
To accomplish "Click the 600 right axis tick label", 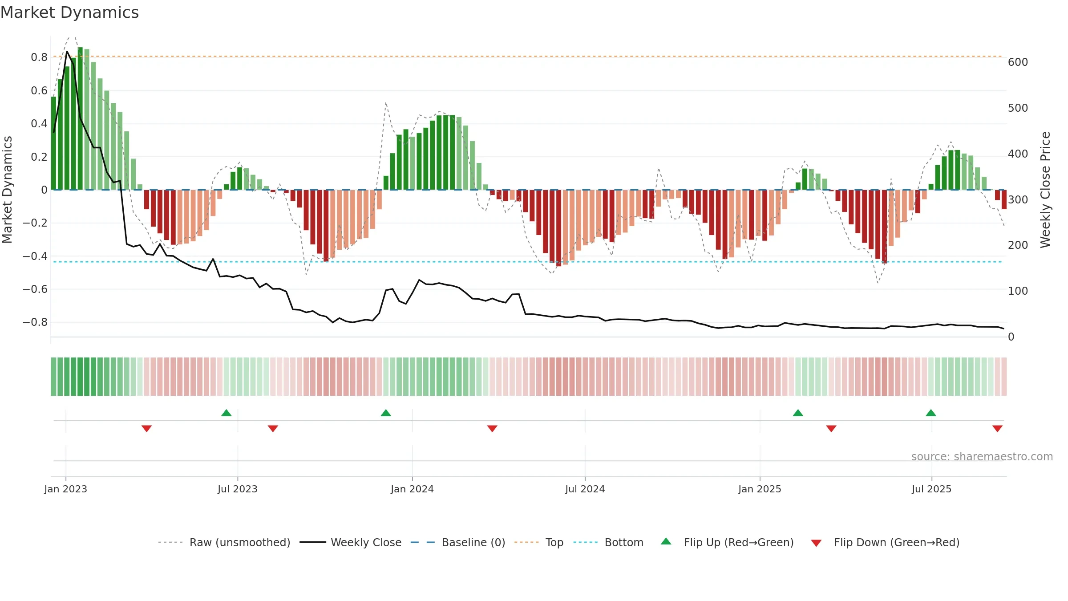I will point(1018,62).
